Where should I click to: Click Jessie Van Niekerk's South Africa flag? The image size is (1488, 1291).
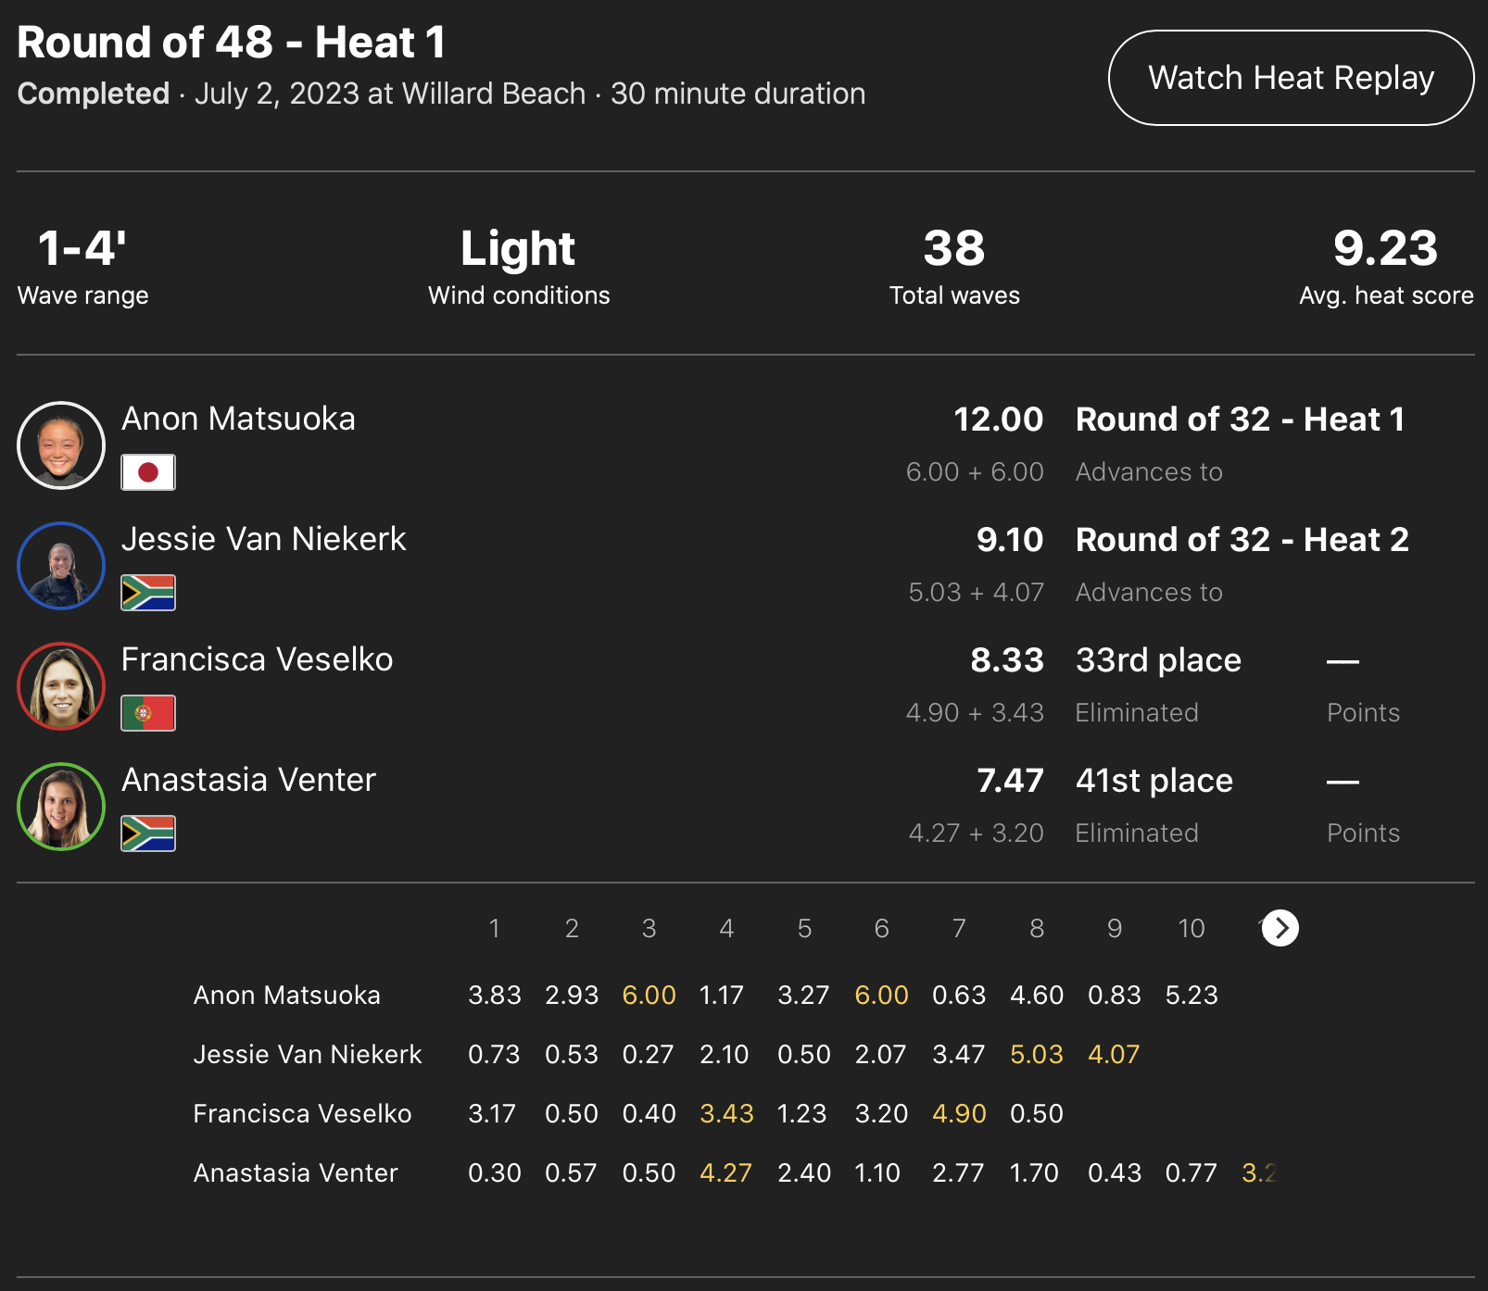(x=148, y=593)
